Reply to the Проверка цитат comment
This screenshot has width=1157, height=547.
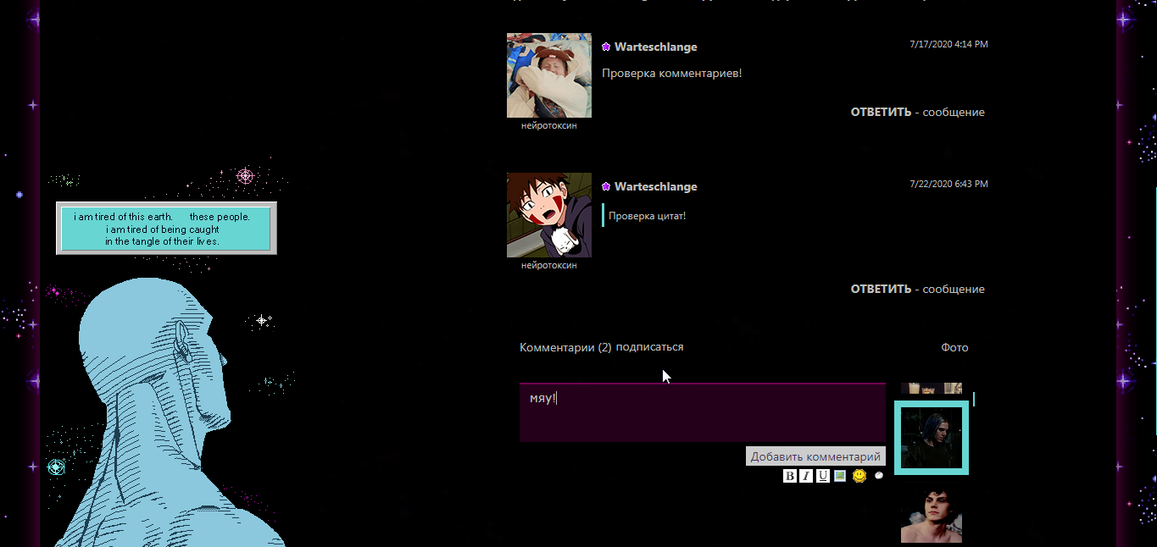pos(881,290)
